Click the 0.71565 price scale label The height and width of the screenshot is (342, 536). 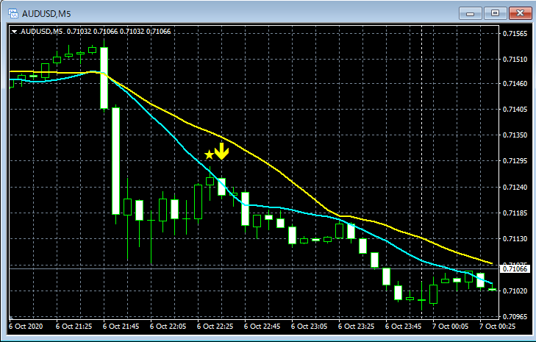515,34
